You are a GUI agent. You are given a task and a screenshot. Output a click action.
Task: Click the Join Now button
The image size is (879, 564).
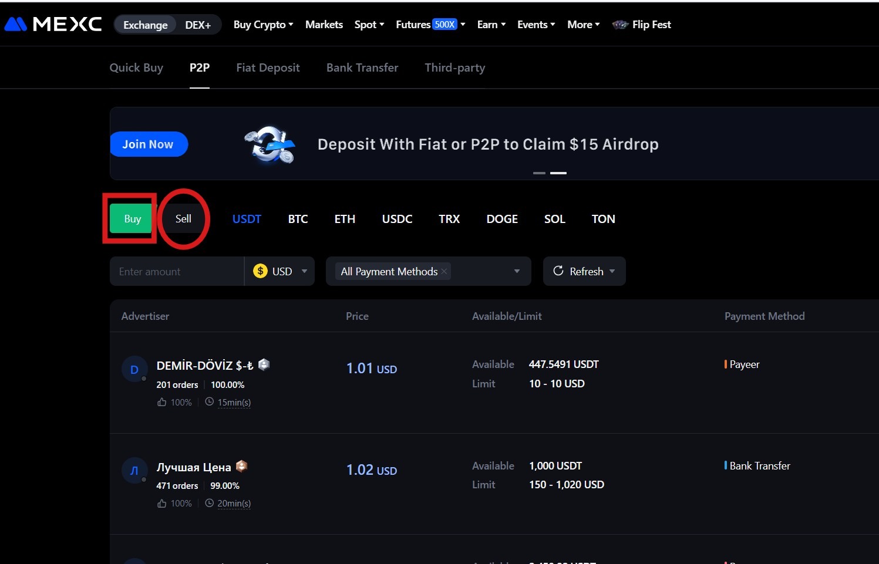coord(148,144)
